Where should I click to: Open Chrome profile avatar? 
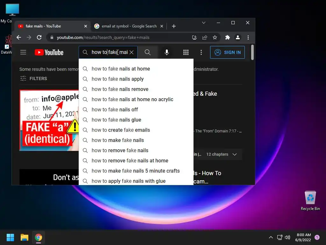pyautogui.click(x=237, y=38)
